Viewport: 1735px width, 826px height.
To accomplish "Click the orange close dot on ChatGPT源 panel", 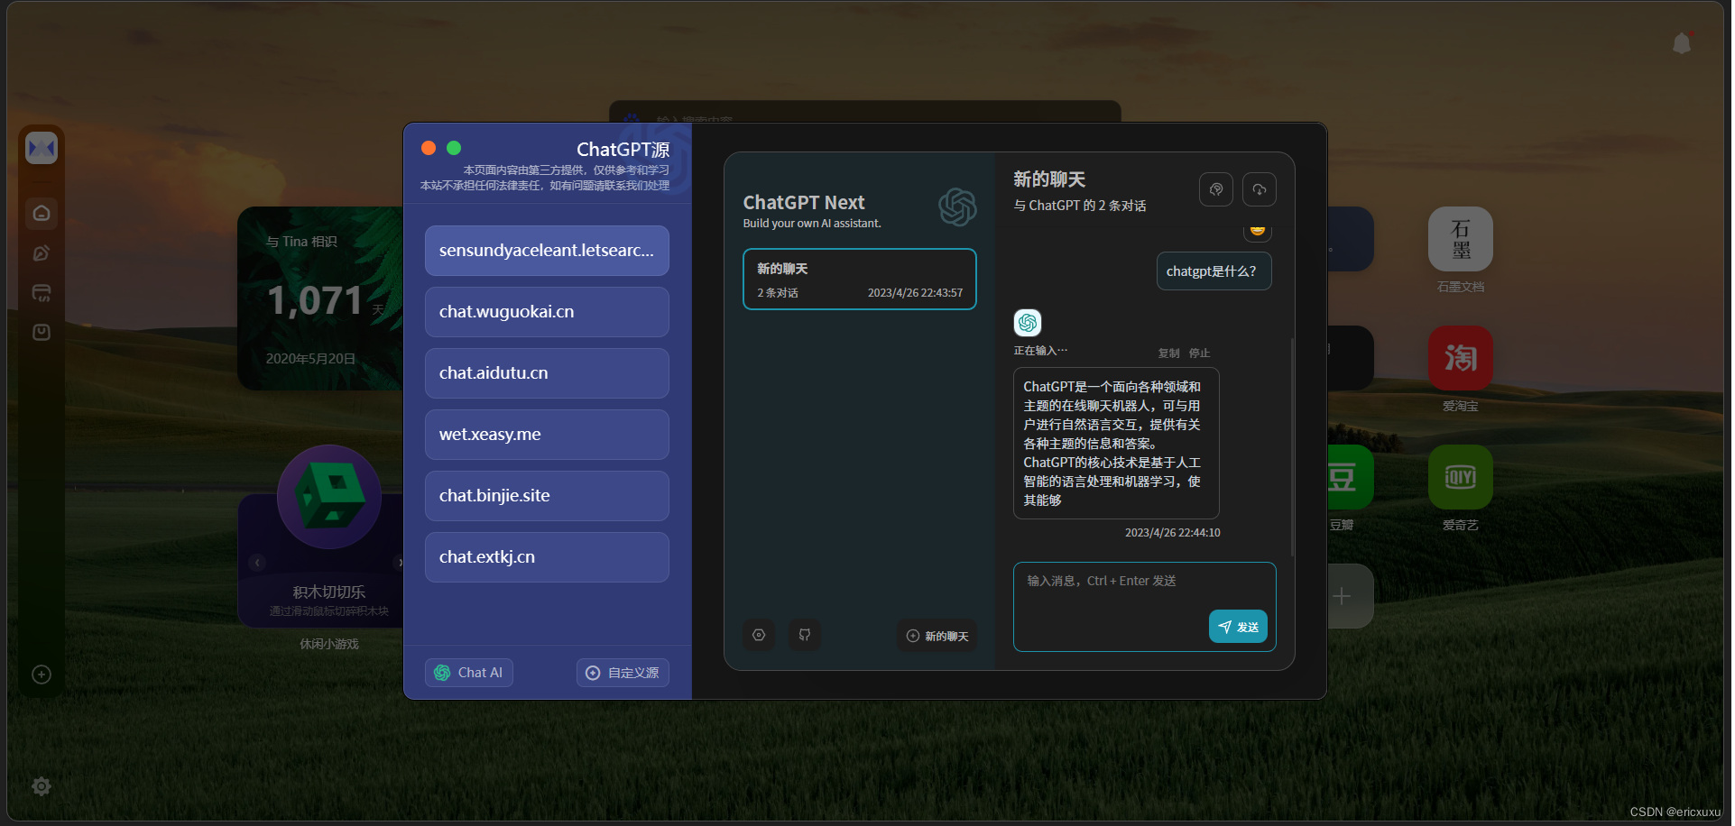I will pos(429,148).
